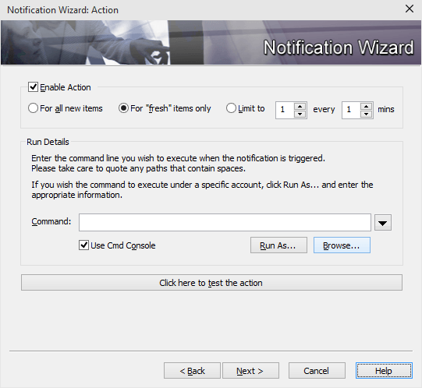
Task: Go to previous page with Back
Action: click(192, 371)
